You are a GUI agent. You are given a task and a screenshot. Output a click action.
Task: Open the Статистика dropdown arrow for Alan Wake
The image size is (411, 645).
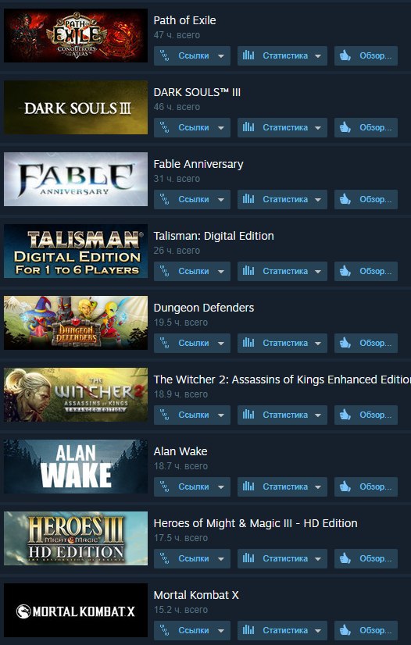point(318,487)
